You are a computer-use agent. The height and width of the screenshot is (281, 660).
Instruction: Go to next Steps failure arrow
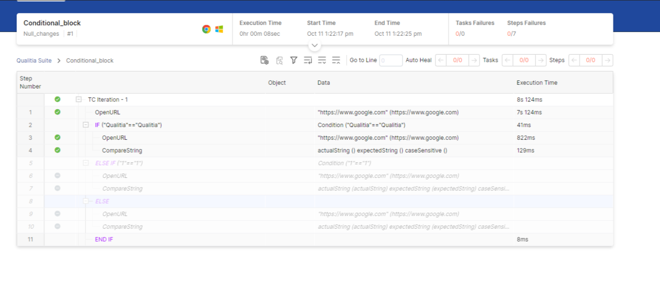pos(607,61)
